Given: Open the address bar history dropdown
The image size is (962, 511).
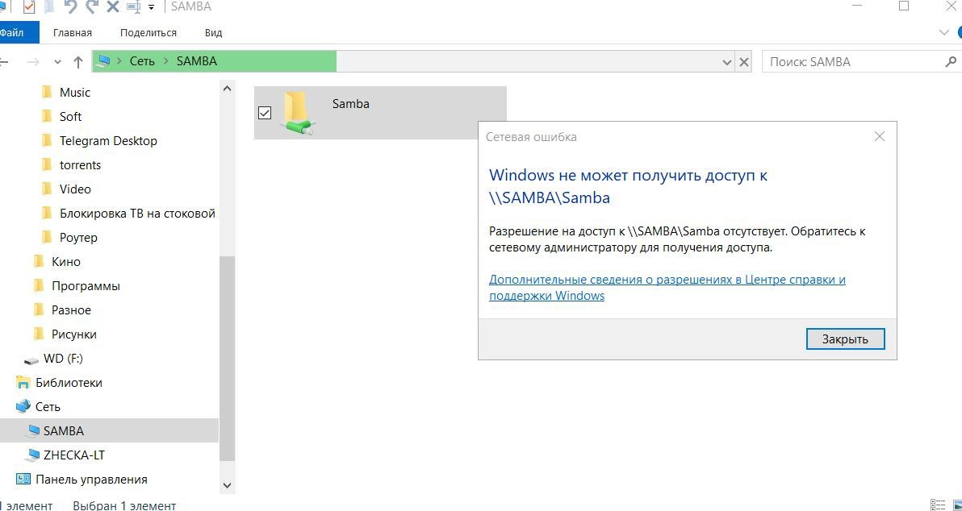Looking at the screenshot, I should tap(727, 62).
